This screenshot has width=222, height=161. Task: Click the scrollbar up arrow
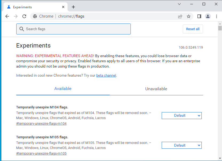[x=220, y=24]
